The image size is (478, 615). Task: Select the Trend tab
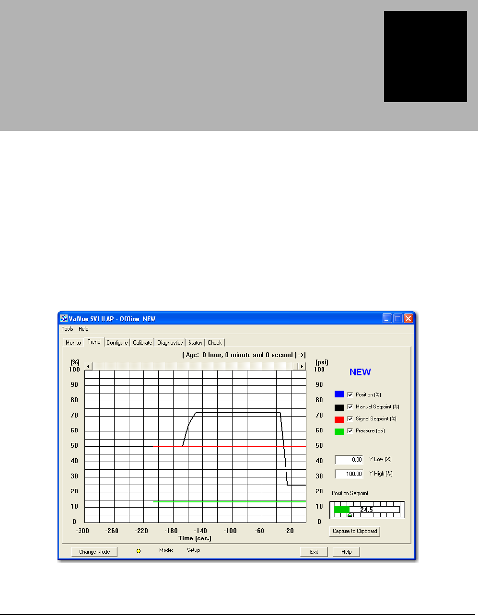(x=94, y=342)
